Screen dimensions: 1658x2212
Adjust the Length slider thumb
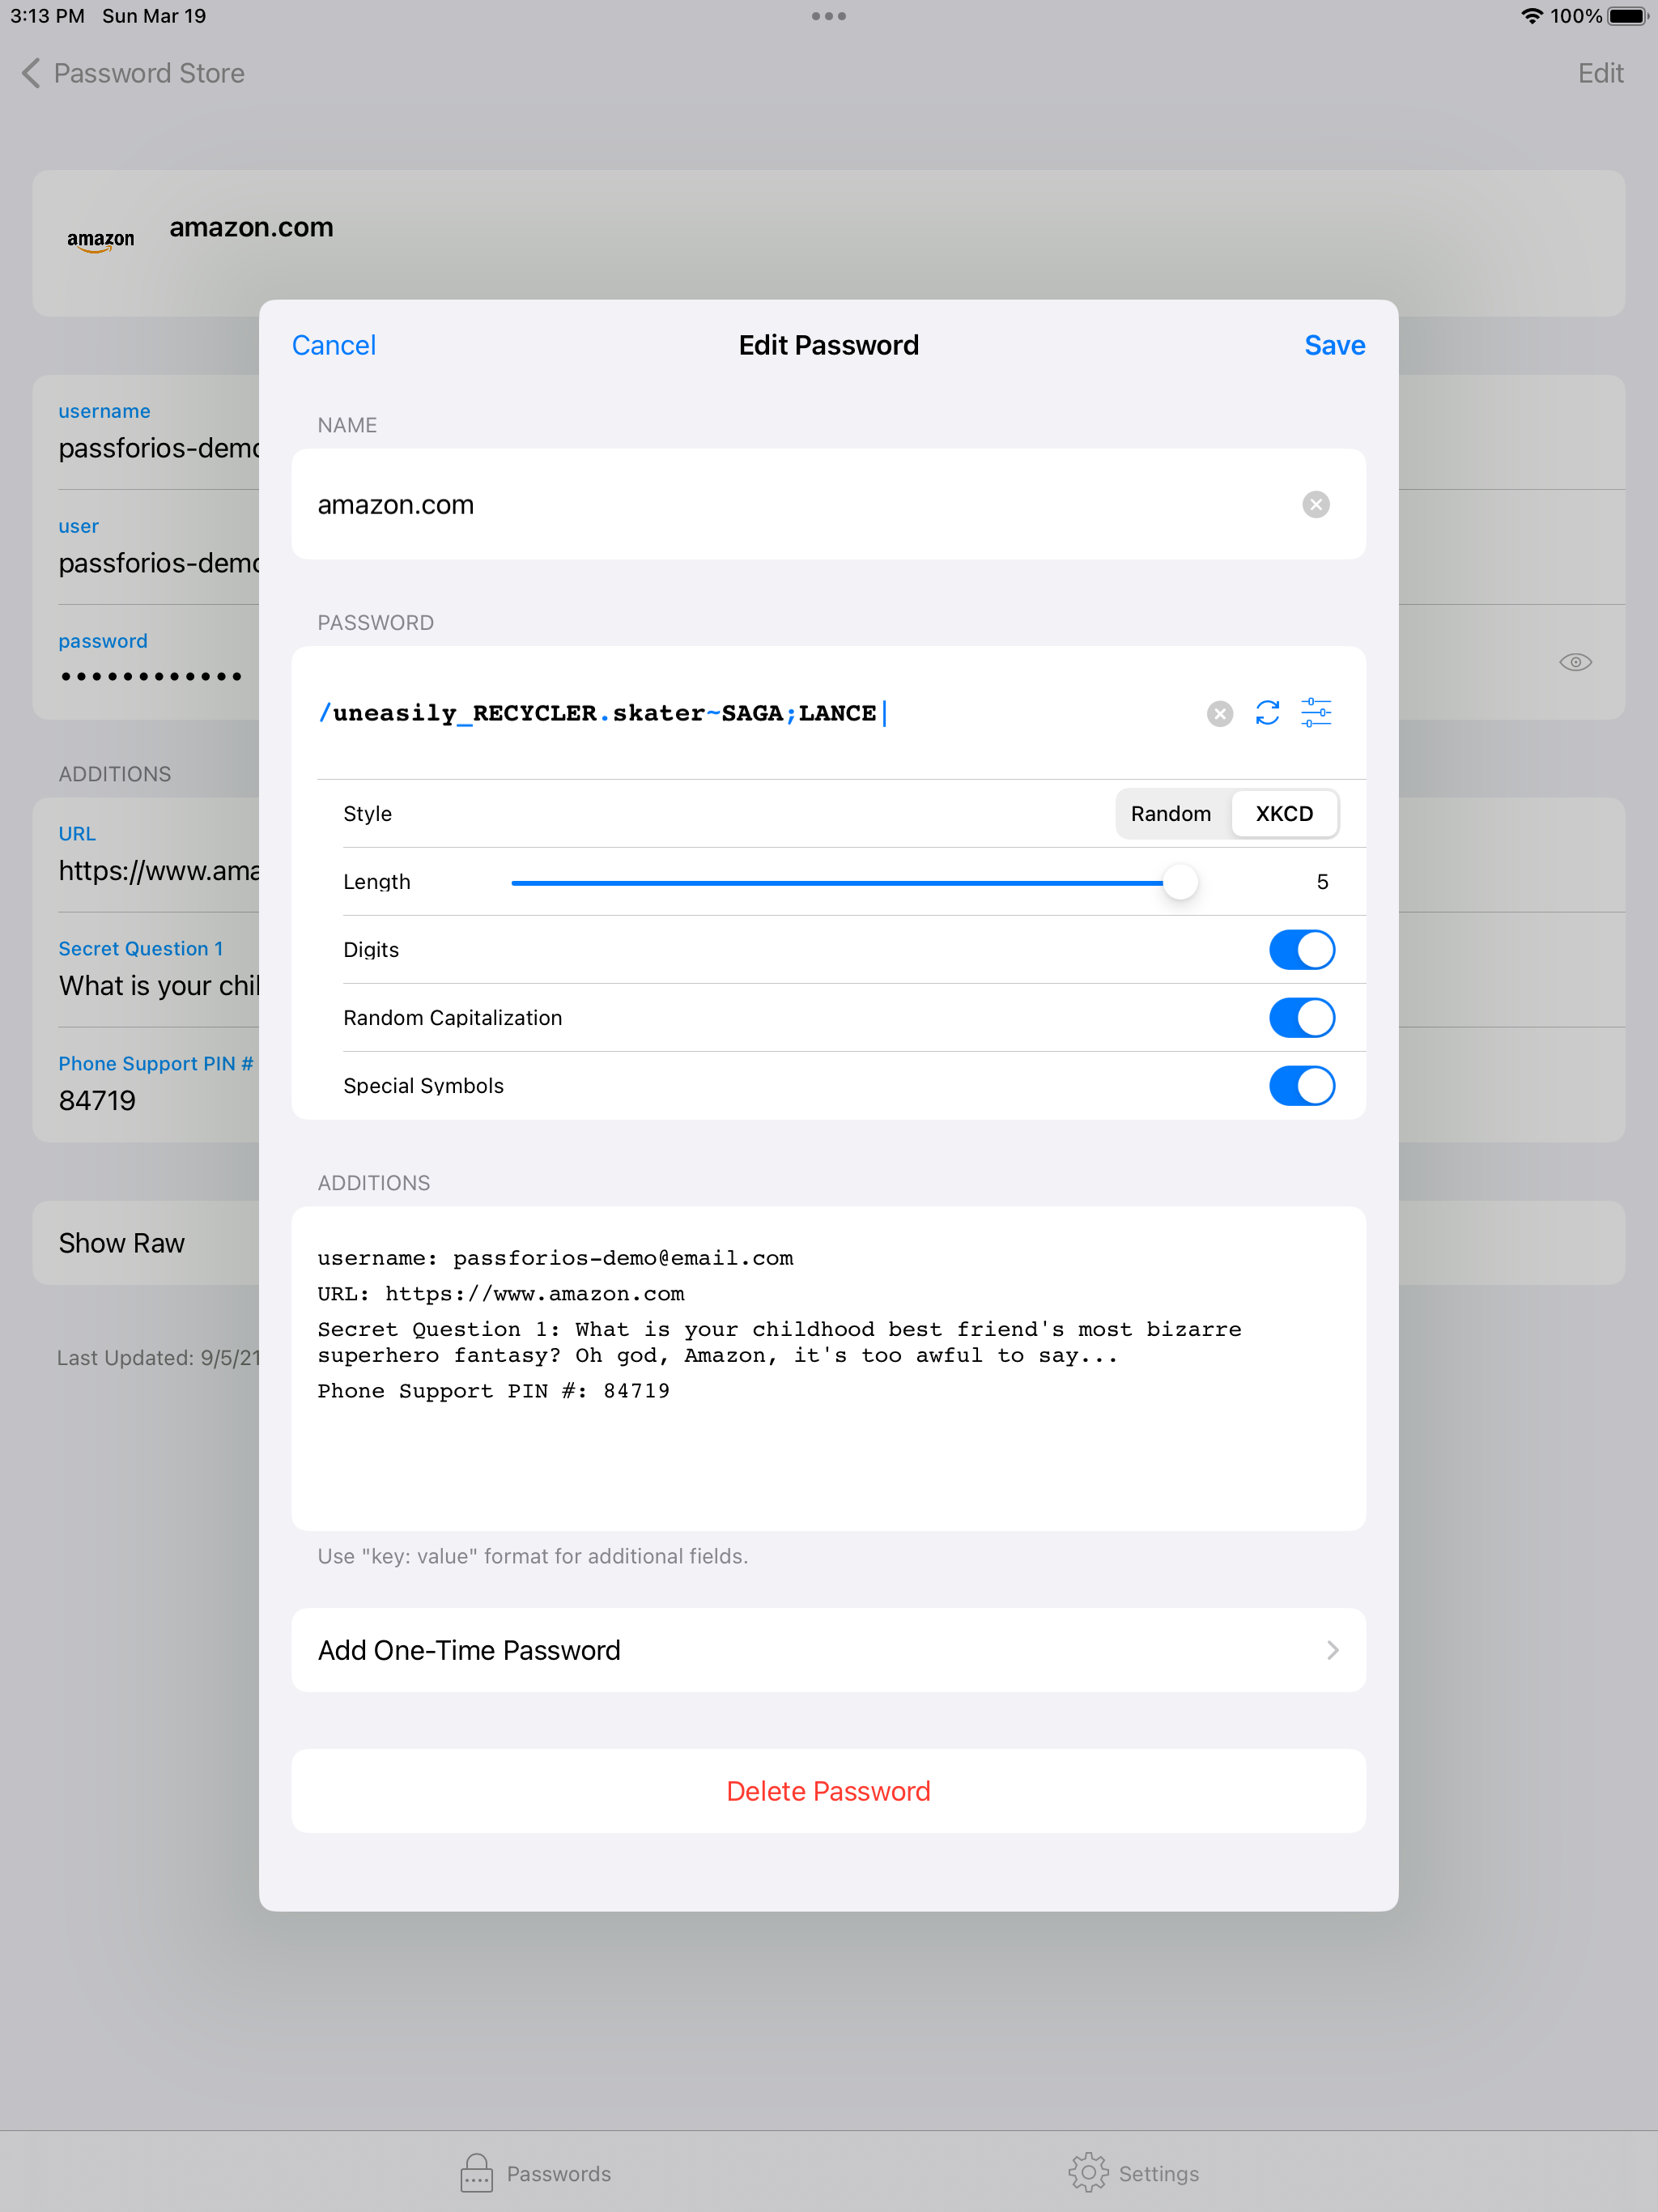click(1180, 882)
